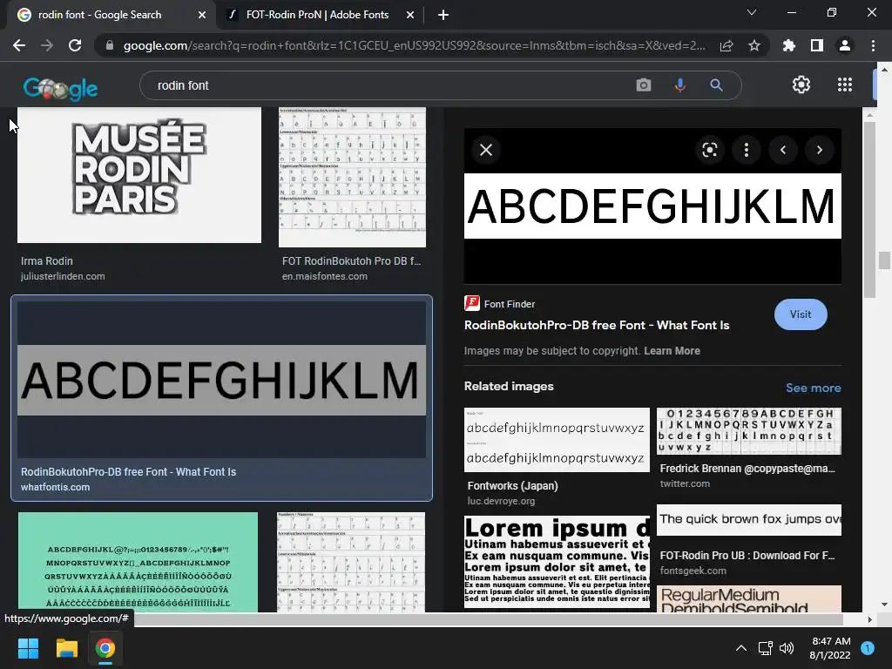Open the Chrome profile menu
Image resolution: width=892 pixels, height=669 pixels.
(x=845, y=45)
